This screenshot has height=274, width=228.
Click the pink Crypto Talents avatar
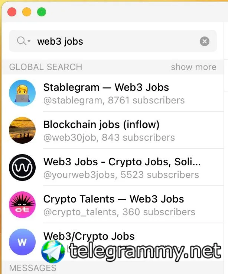point(22,205)
